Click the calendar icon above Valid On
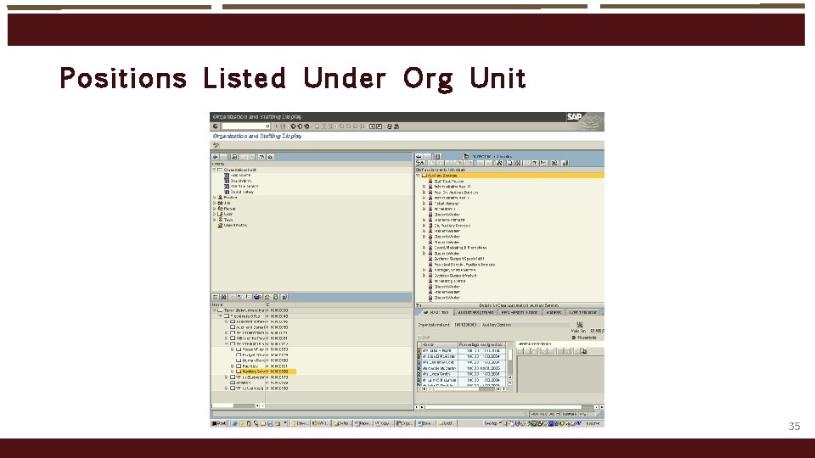Image resolution: width=815 pixels, height=458 pixels. (x=580, y=325)
